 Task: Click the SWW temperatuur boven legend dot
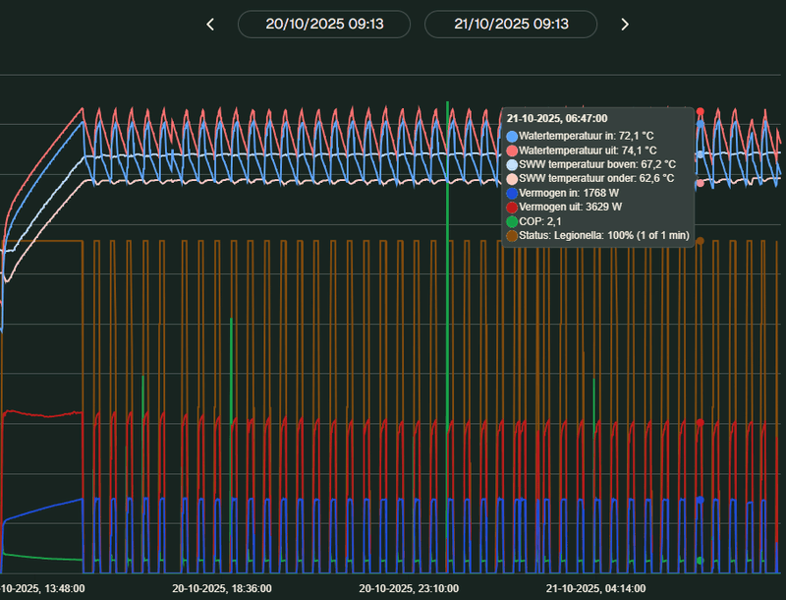click(x=512, y=164)
